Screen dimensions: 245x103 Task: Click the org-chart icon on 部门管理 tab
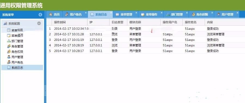coord(168,15)
